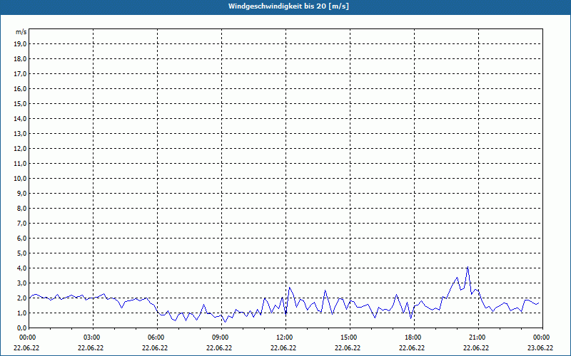This screenshot has height=356, width=571.
Task: Click the '06:00' time label
Action: (x=157, y=337)
